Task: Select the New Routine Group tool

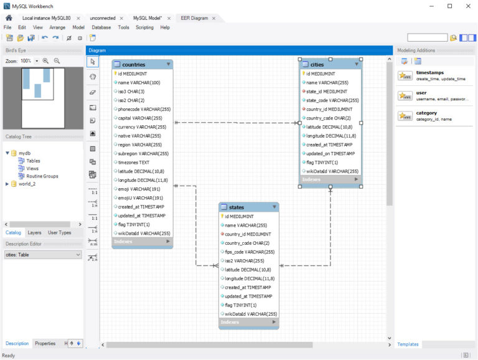Action: [x=93, y=174]
